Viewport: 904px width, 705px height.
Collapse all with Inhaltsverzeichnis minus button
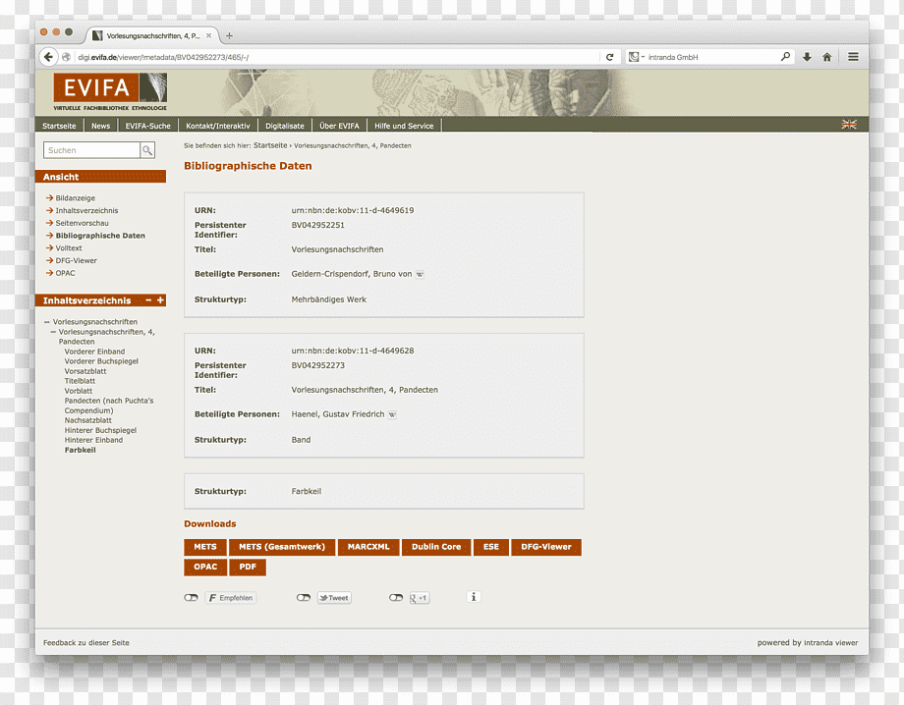(x=148, y=300)
